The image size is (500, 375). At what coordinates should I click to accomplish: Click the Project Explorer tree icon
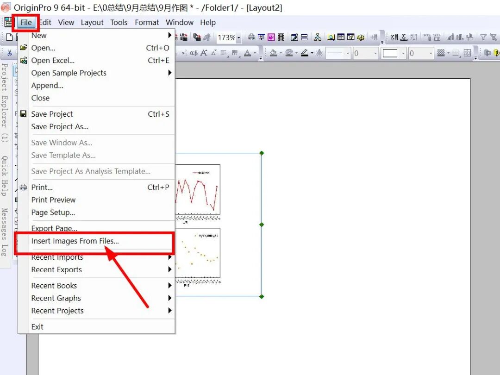pos(318,37)
